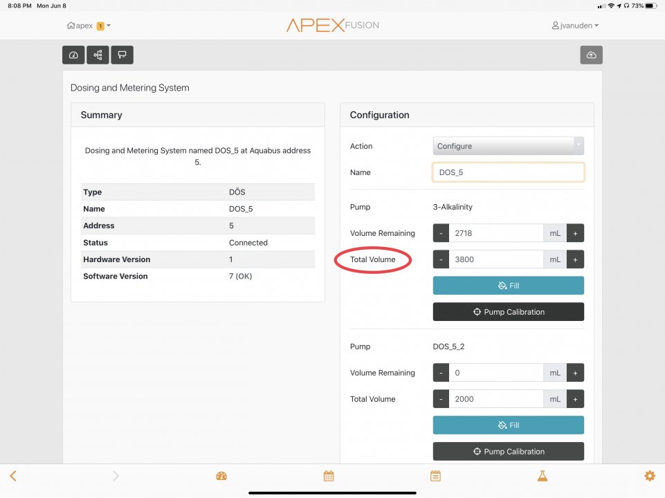Go back with the orange left arrow
Viewport: 665px width, 498px height.
(x=13, y=476)
